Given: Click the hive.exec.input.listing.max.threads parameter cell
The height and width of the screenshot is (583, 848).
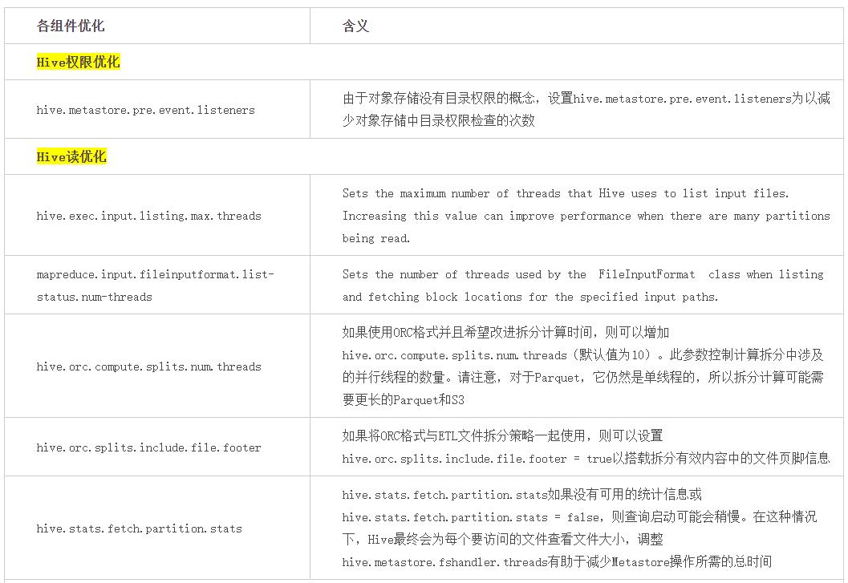Looking at the screenshot, I should pos(148,216).
